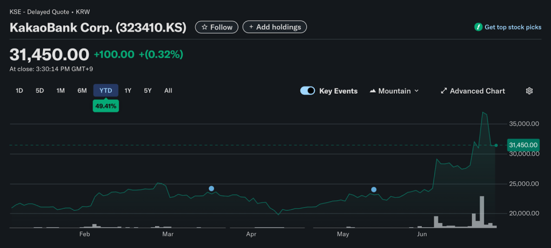Open chart settings gear icon
Screen dimensions: 551x248
pos(529,91)
